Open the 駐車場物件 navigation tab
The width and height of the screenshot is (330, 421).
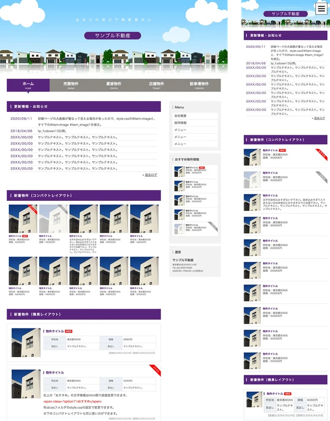click(199, 85)
